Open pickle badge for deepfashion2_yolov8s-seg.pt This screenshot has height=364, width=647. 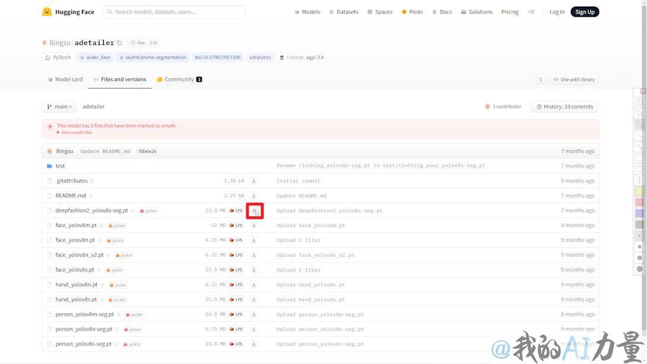pos(148,211)
